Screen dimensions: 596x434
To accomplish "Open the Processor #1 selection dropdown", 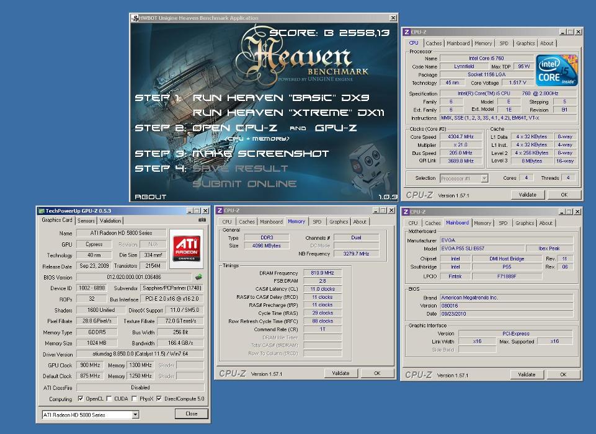I will (484, 178).
